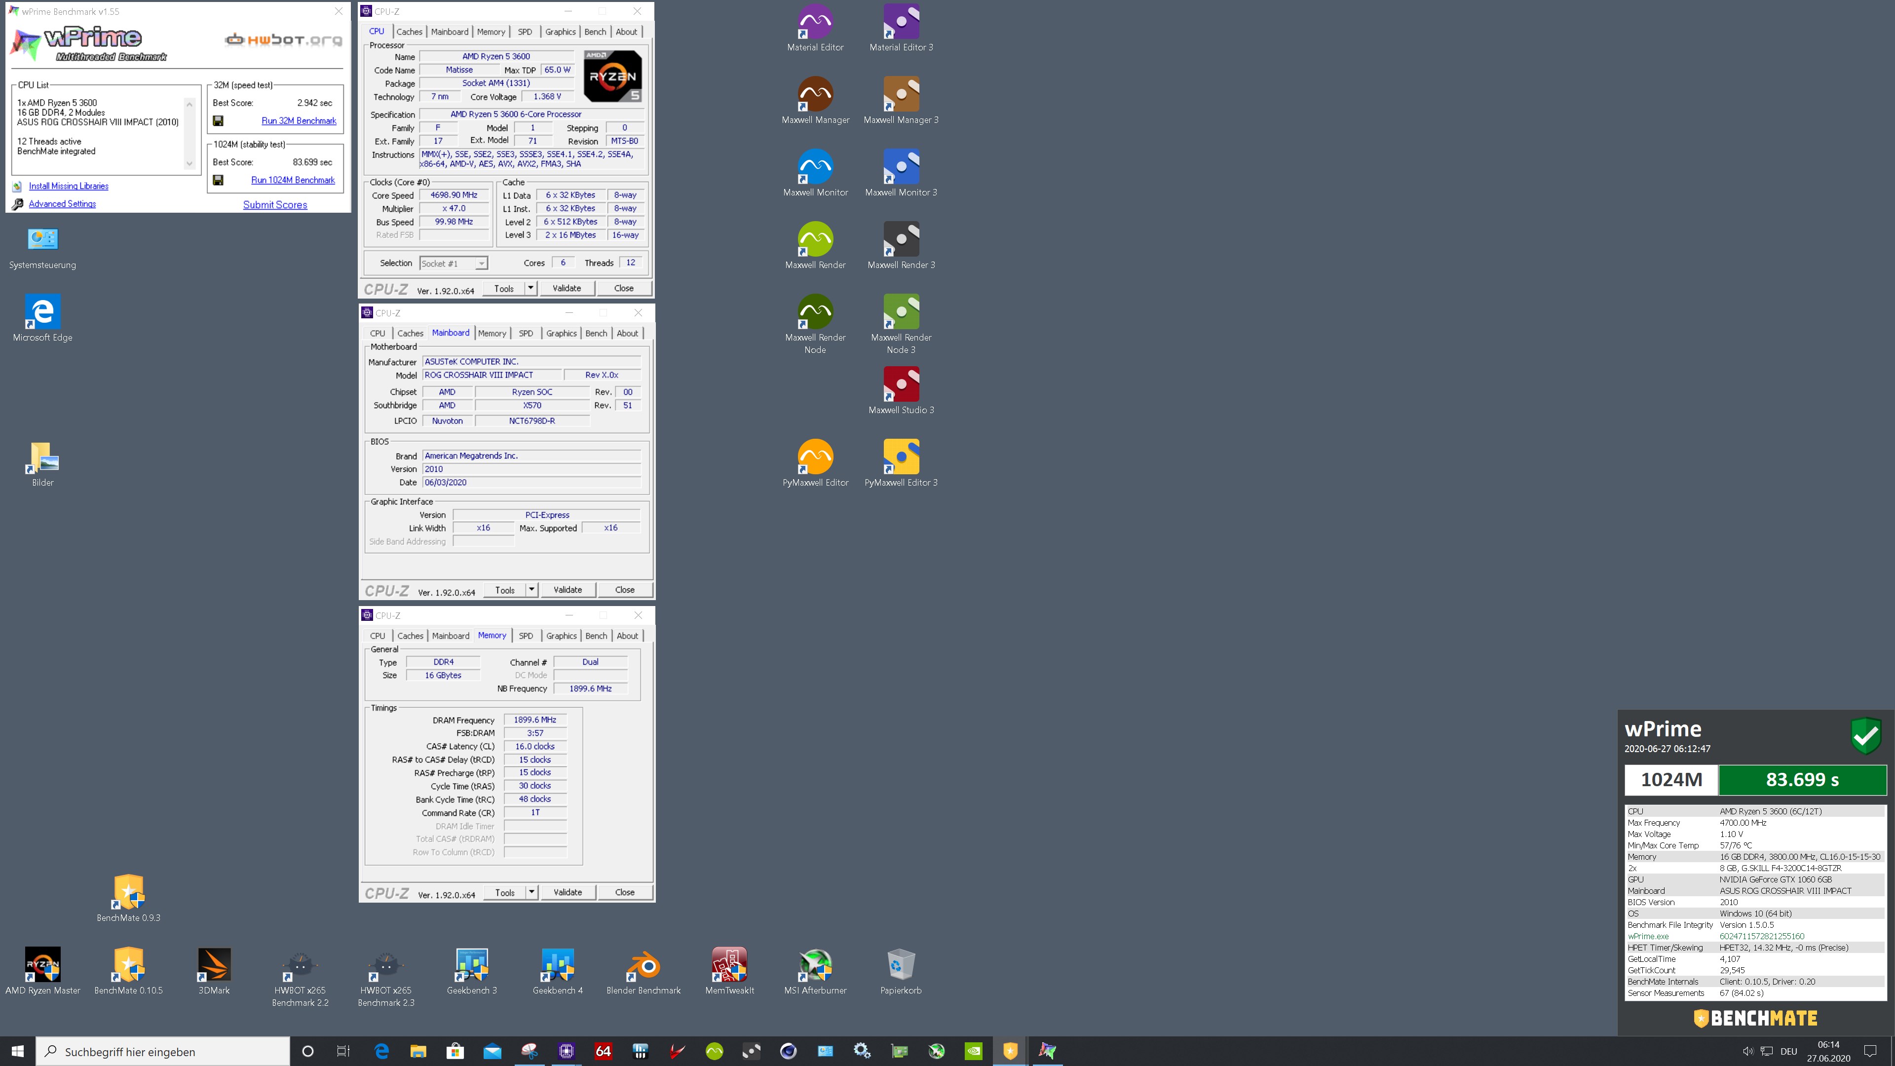Open the Windows Start menu
The width and height of the screenshot is (1895, 1066).
click(18, 1051)
